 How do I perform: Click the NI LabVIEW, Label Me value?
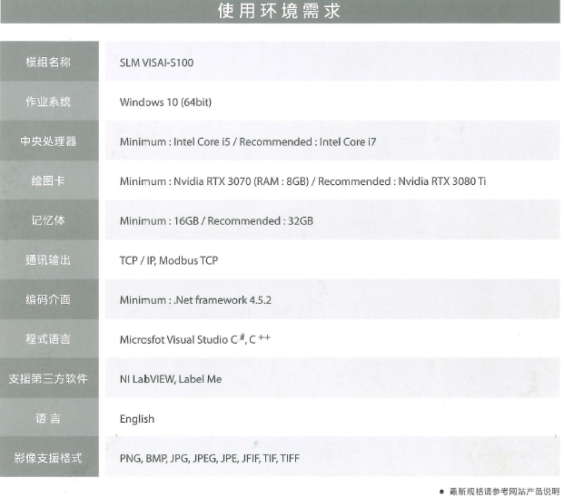171,379
